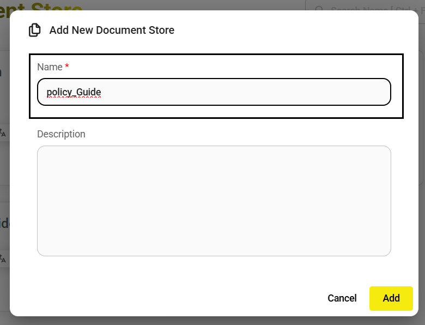425x325 pixels.
Task: Click the red required asterisk beside Name
Action: [x=67, y=67]
